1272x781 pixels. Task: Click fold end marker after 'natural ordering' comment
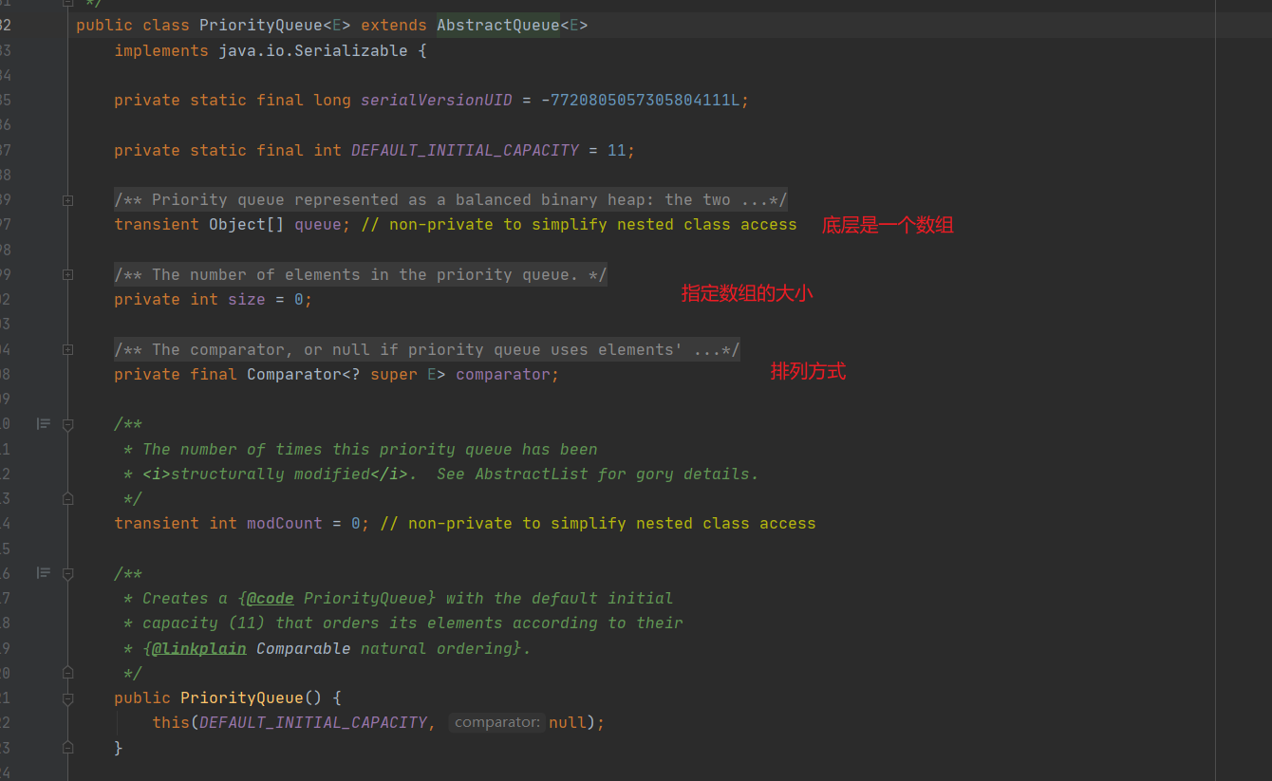(x=67, y=672)
